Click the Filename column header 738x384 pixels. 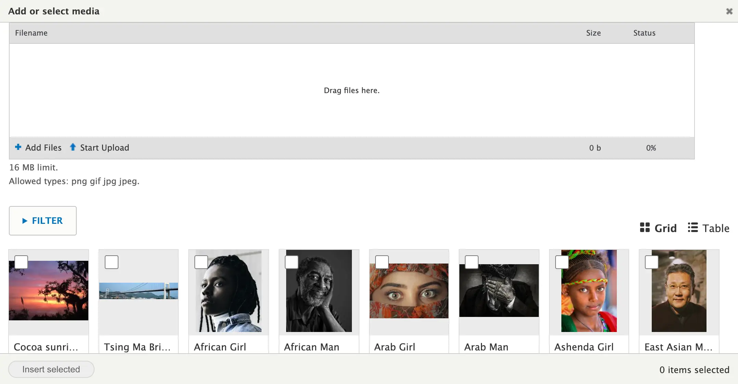pos(31,33)
